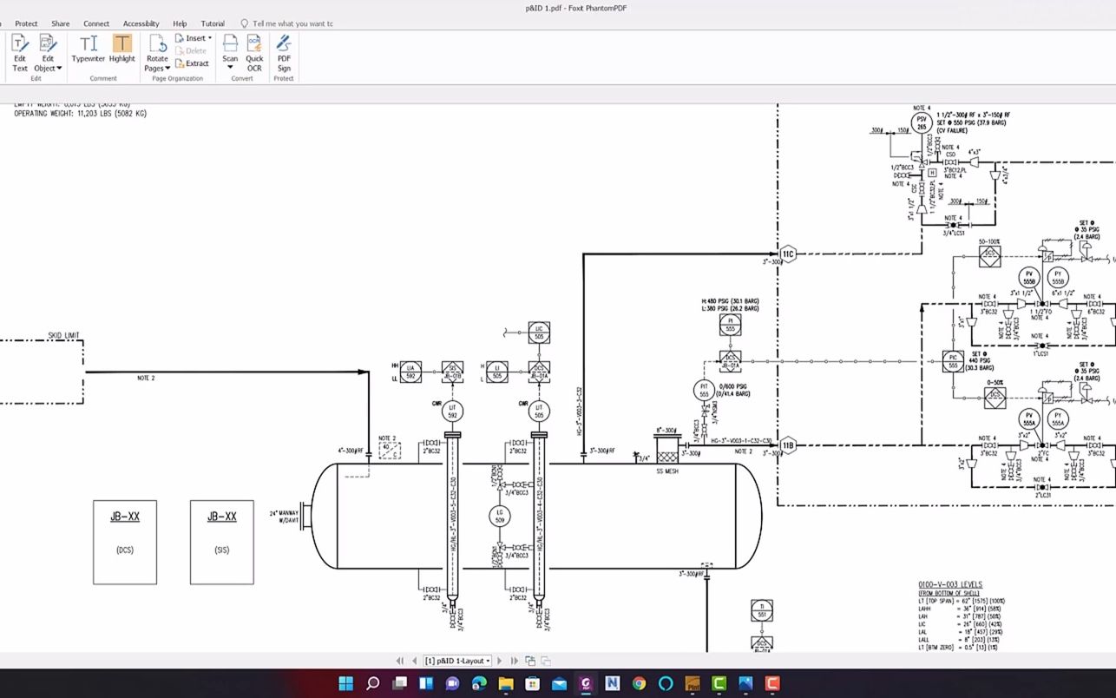
Task: Click the JB-XX (SIS) box
Action: point(222,542)
